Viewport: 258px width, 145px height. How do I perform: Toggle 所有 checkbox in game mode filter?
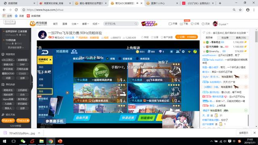[x=108, y=59]
